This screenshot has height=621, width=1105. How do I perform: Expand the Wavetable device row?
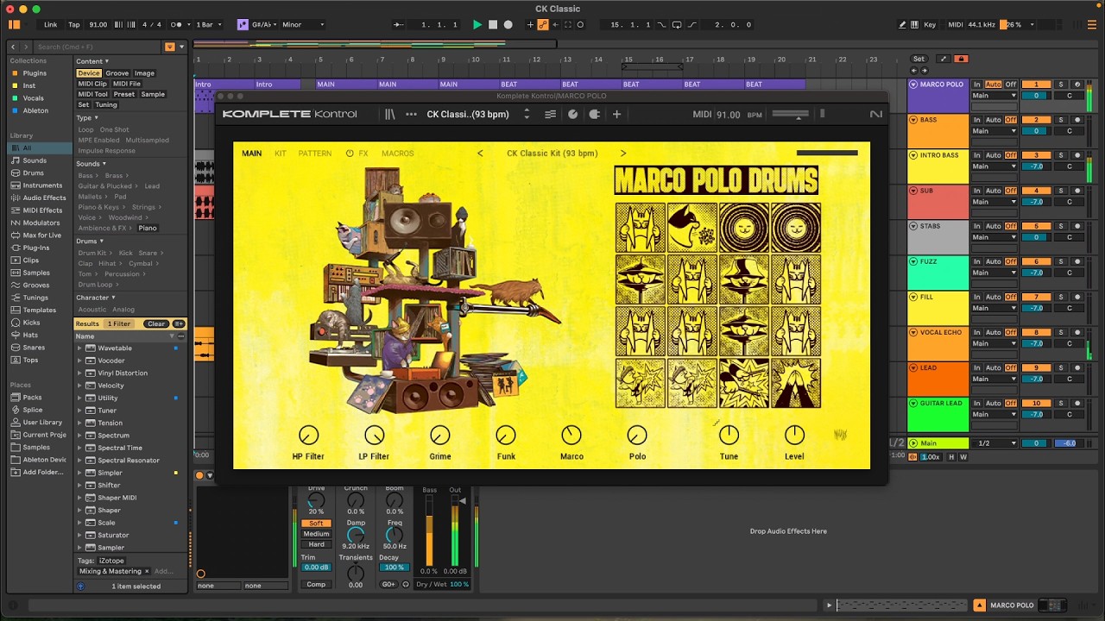tap(80, 348)
